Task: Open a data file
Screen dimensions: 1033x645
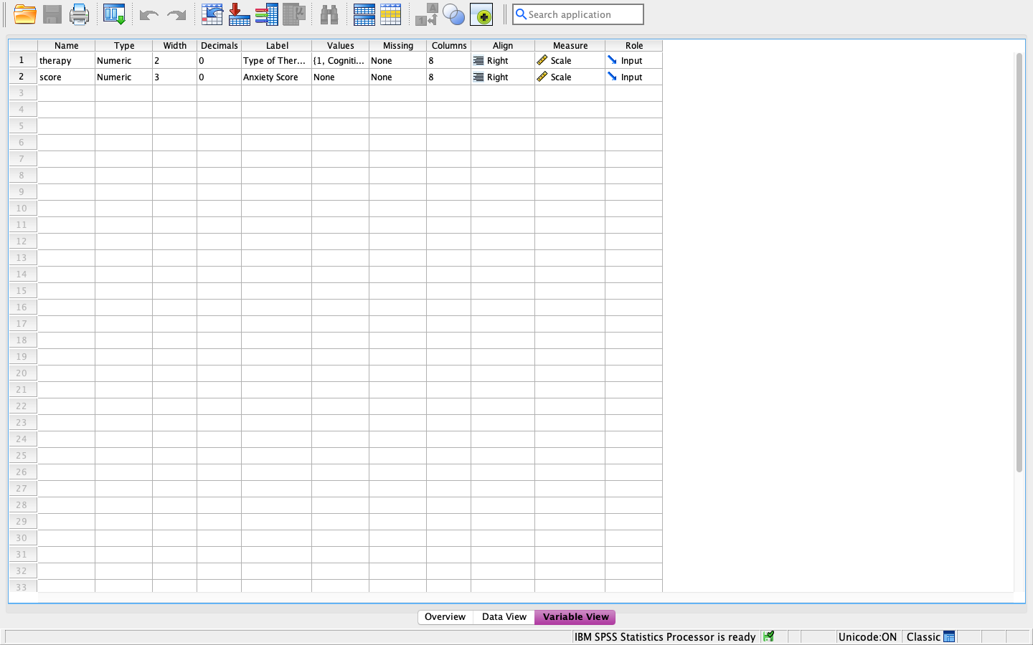Action: point(22,14)
